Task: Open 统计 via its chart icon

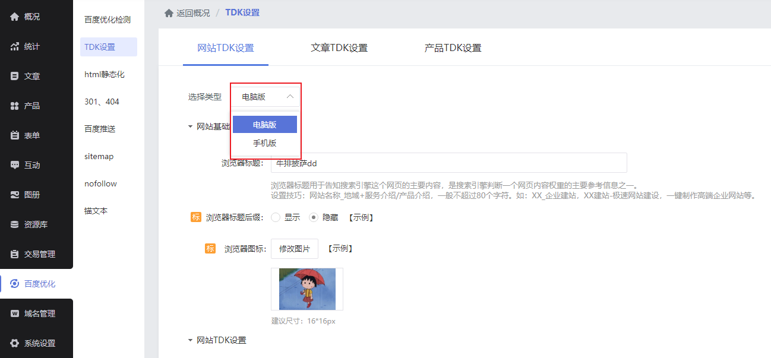Action: (x=15, y=46)
